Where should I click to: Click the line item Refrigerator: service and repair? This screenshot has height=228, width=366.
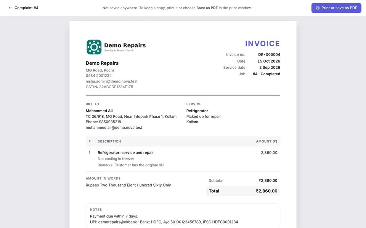point(125,153)
